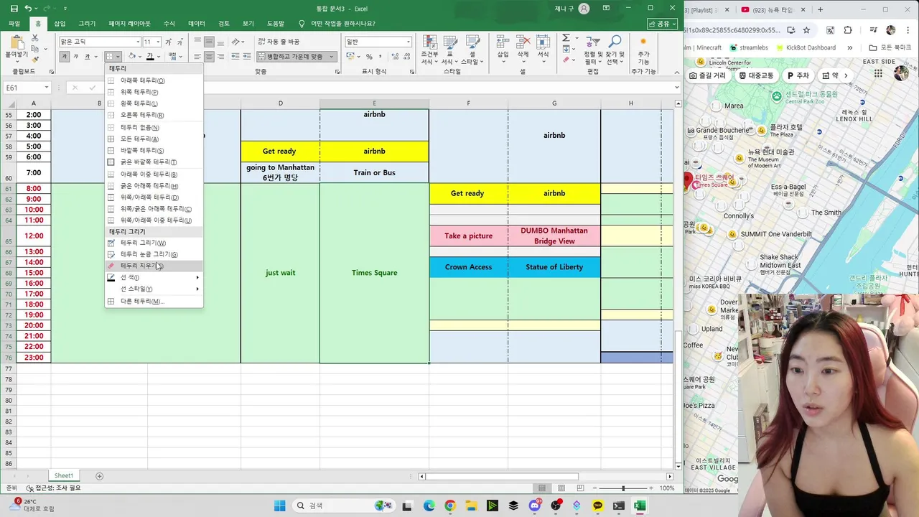
Task: Click the increase font size icon
Action: pyautogui.click(x=167, y=42)
